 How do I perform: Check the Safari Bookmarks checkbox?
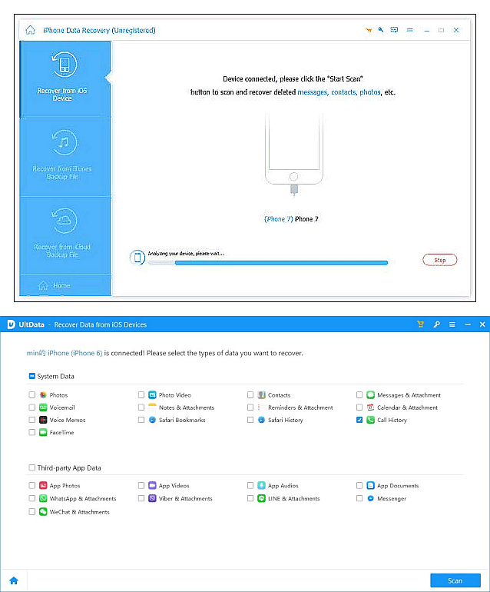(x=141, y=420)
